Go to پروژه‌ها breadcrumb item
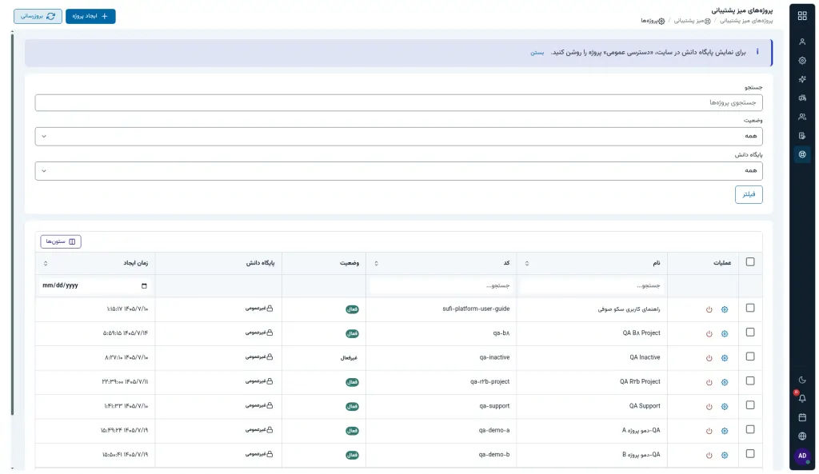Screen dimensions: 819x474 point(653,21)
